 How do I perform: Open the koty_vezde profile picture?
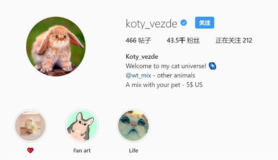click(56, 46)
